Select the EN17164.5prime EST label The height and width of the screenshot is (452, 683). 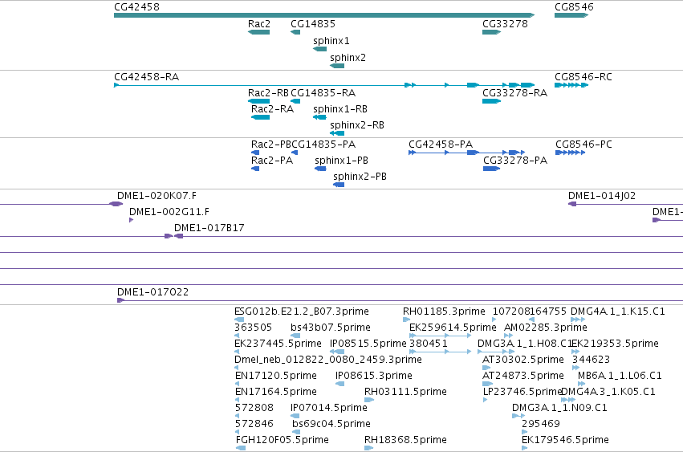point(276,392)
